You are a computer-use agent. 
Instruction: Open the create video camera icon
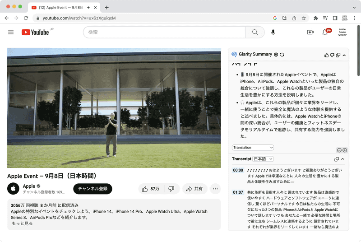tap(310, 32)
